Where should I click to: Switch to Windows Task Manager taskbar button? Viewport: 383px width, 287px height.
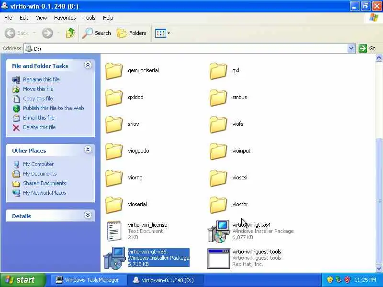89,280
